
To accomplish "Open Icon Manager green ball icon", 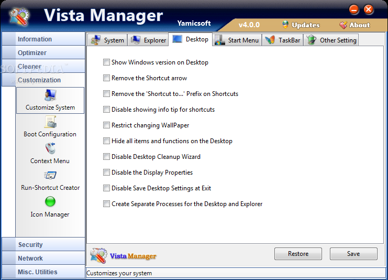I will 50,201.
